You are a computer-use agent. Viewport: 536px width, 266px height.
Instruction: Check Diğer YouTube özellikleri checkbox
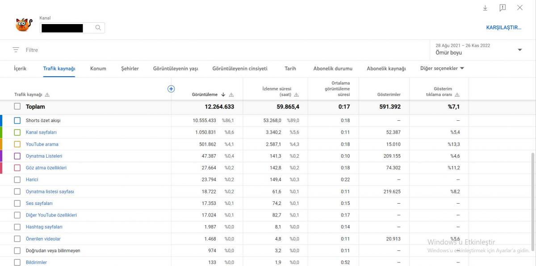point(17,215)
